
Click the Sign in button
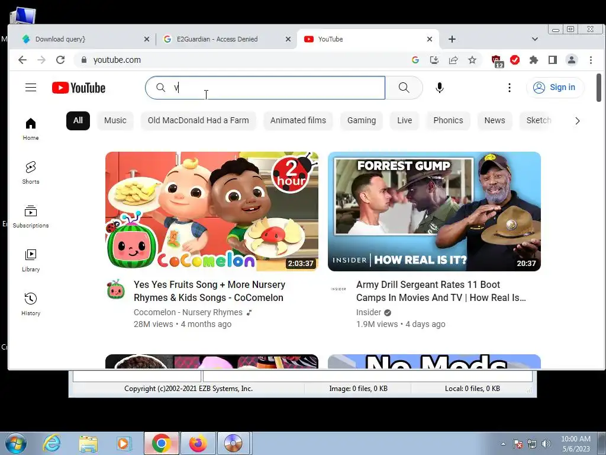point(555,88)
